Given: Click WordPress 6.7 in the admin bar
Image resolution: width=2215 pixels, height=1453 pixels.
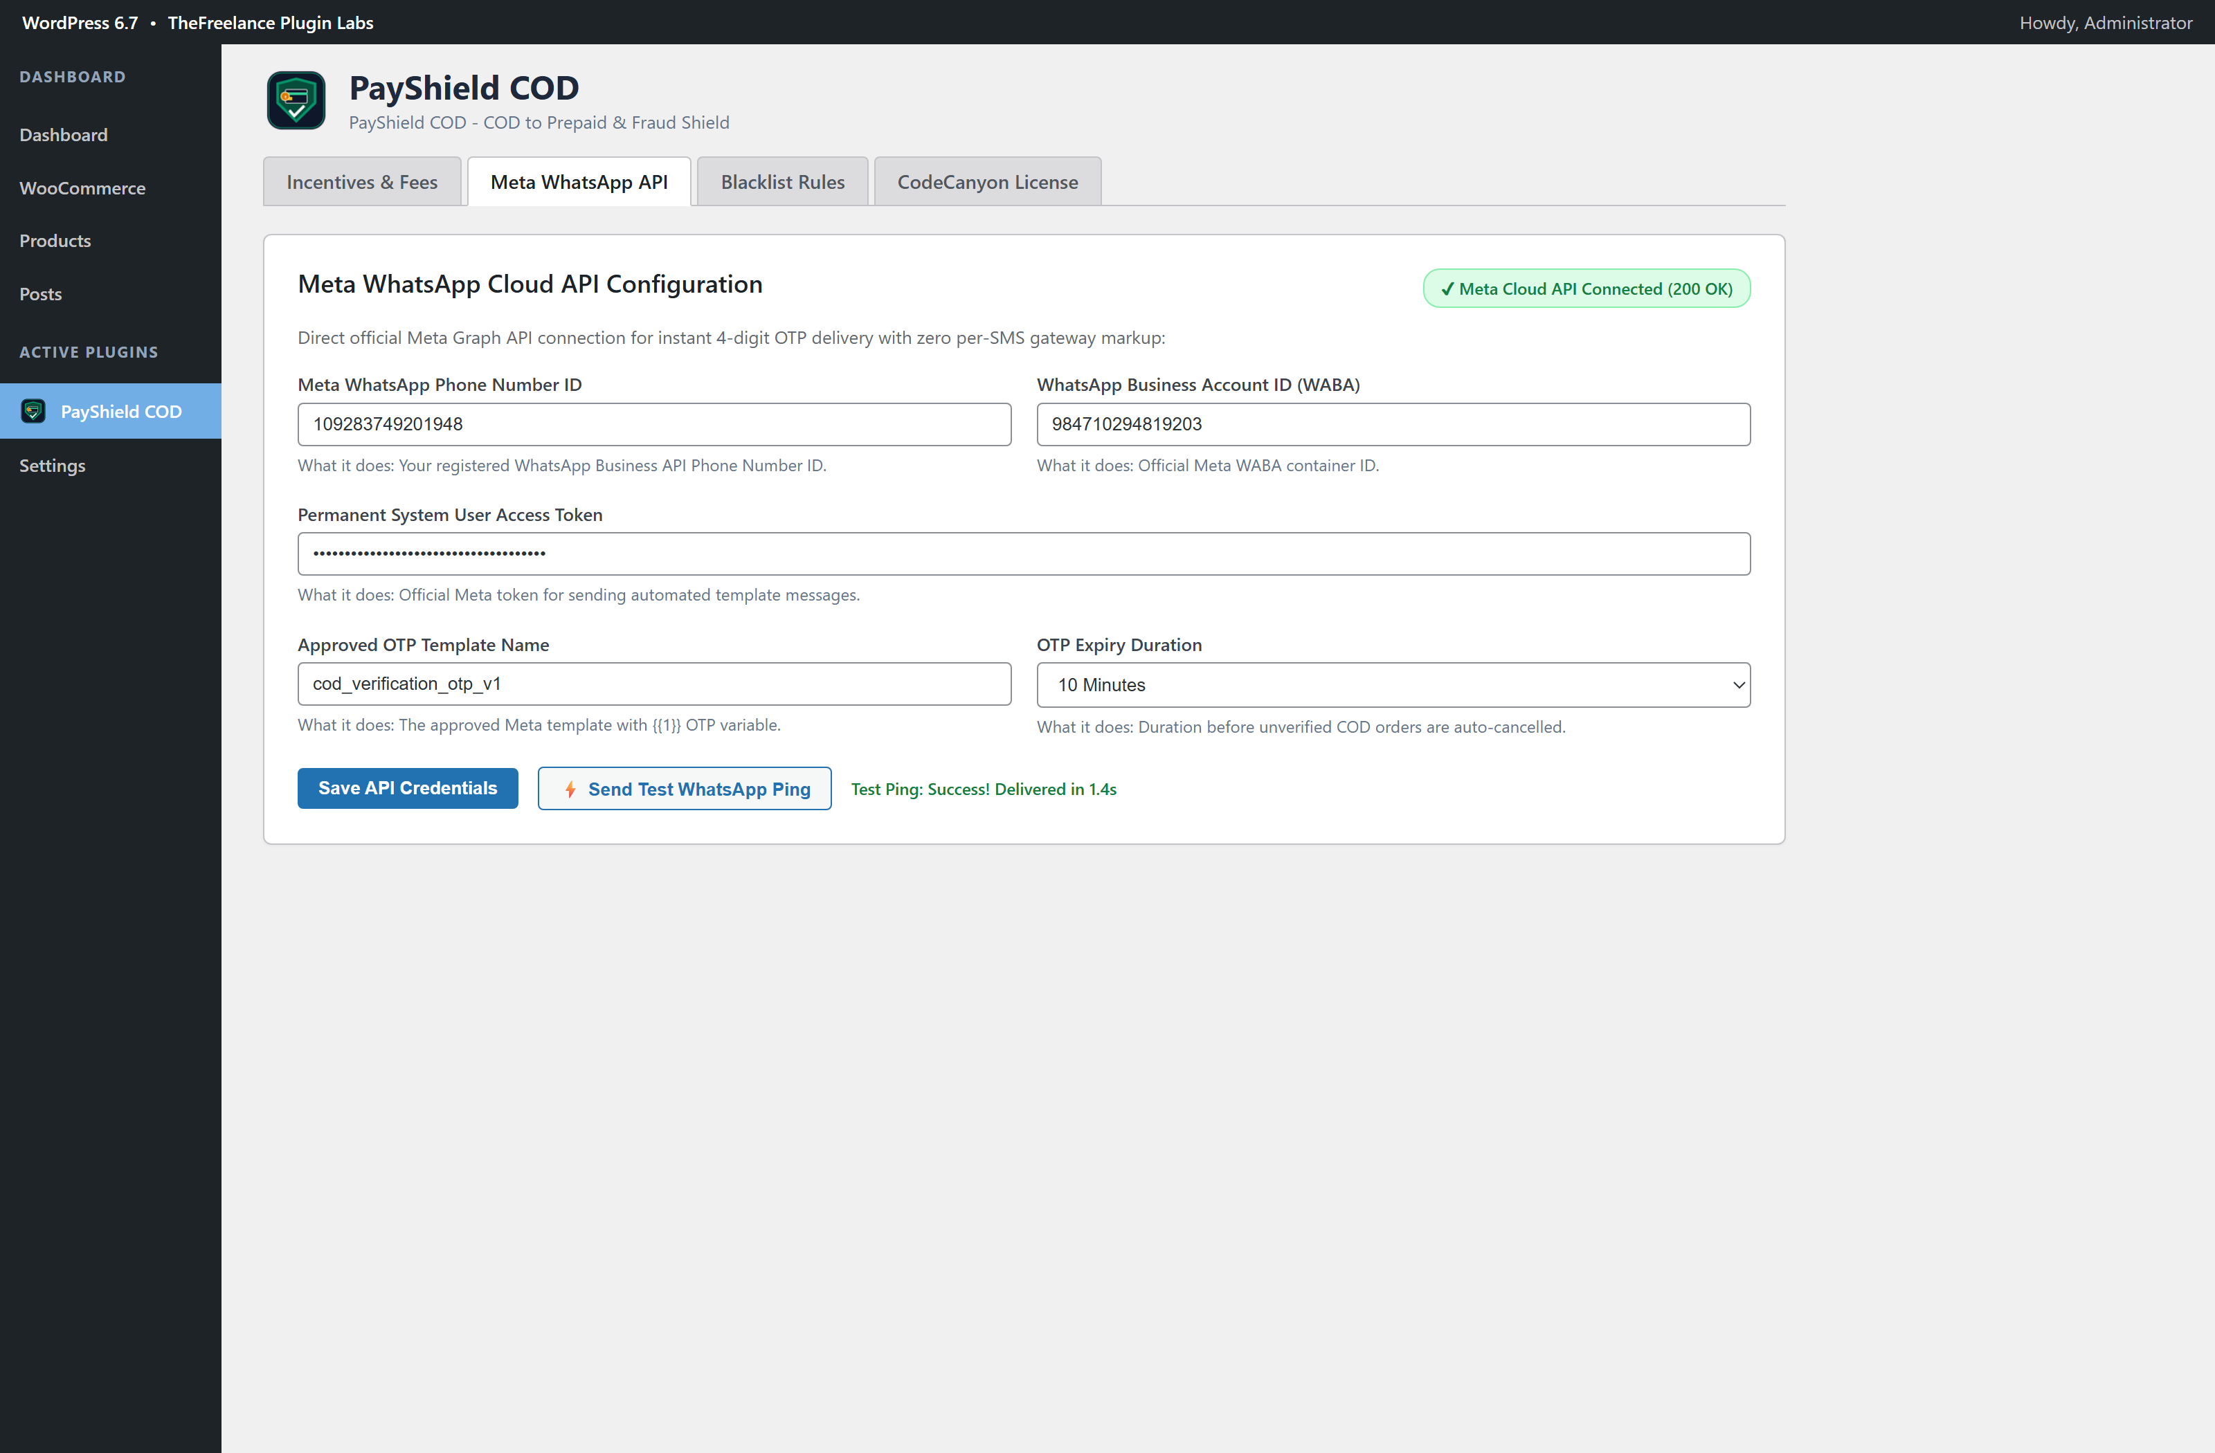Looking at the screenshot, I should coord(80,22).
